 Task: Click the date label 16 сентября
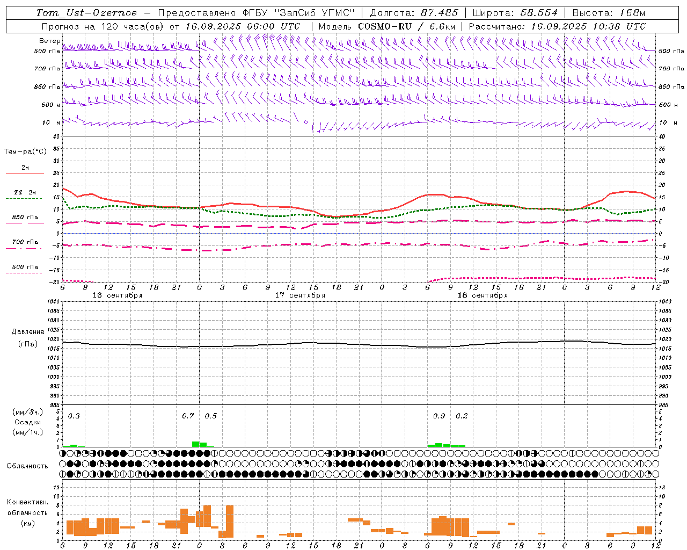point(117,295)
